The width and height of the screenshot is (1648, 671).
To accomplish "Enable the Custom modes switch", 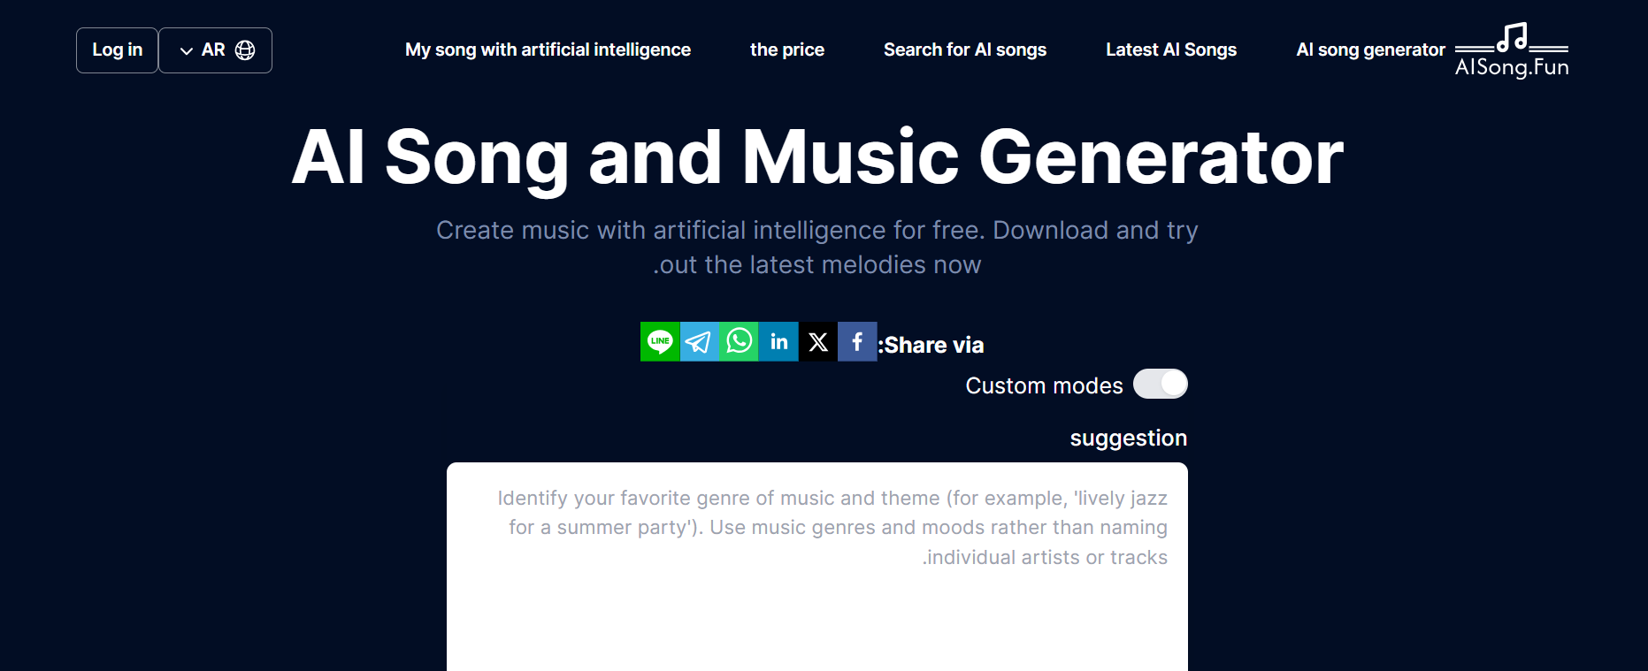I will [1160, 385].
